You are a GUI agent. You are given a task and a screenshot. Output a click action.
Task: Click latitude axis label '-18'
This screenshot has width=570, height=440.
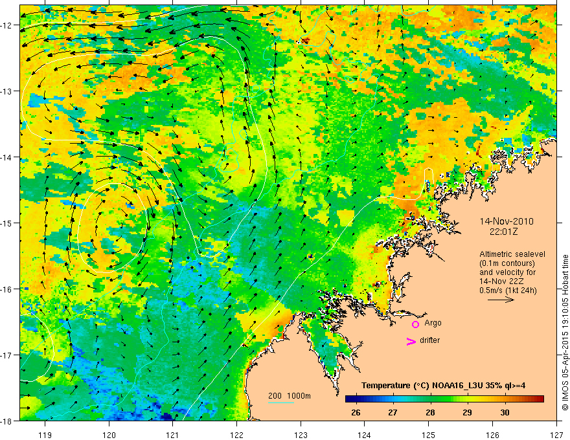point(7,421)
